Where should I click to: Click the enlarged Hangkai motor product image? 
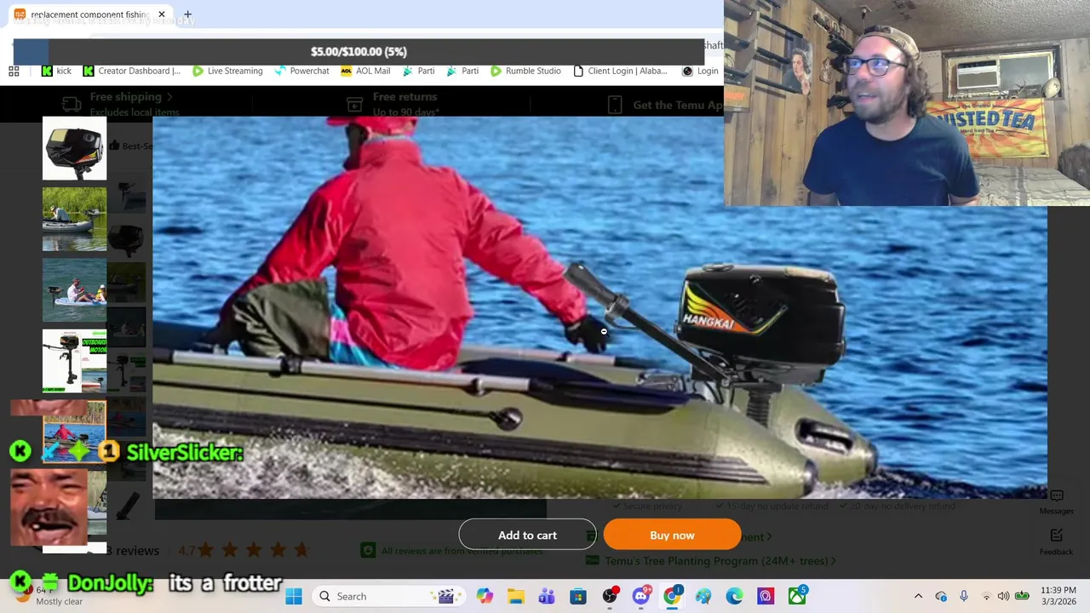tap(599, 306)
